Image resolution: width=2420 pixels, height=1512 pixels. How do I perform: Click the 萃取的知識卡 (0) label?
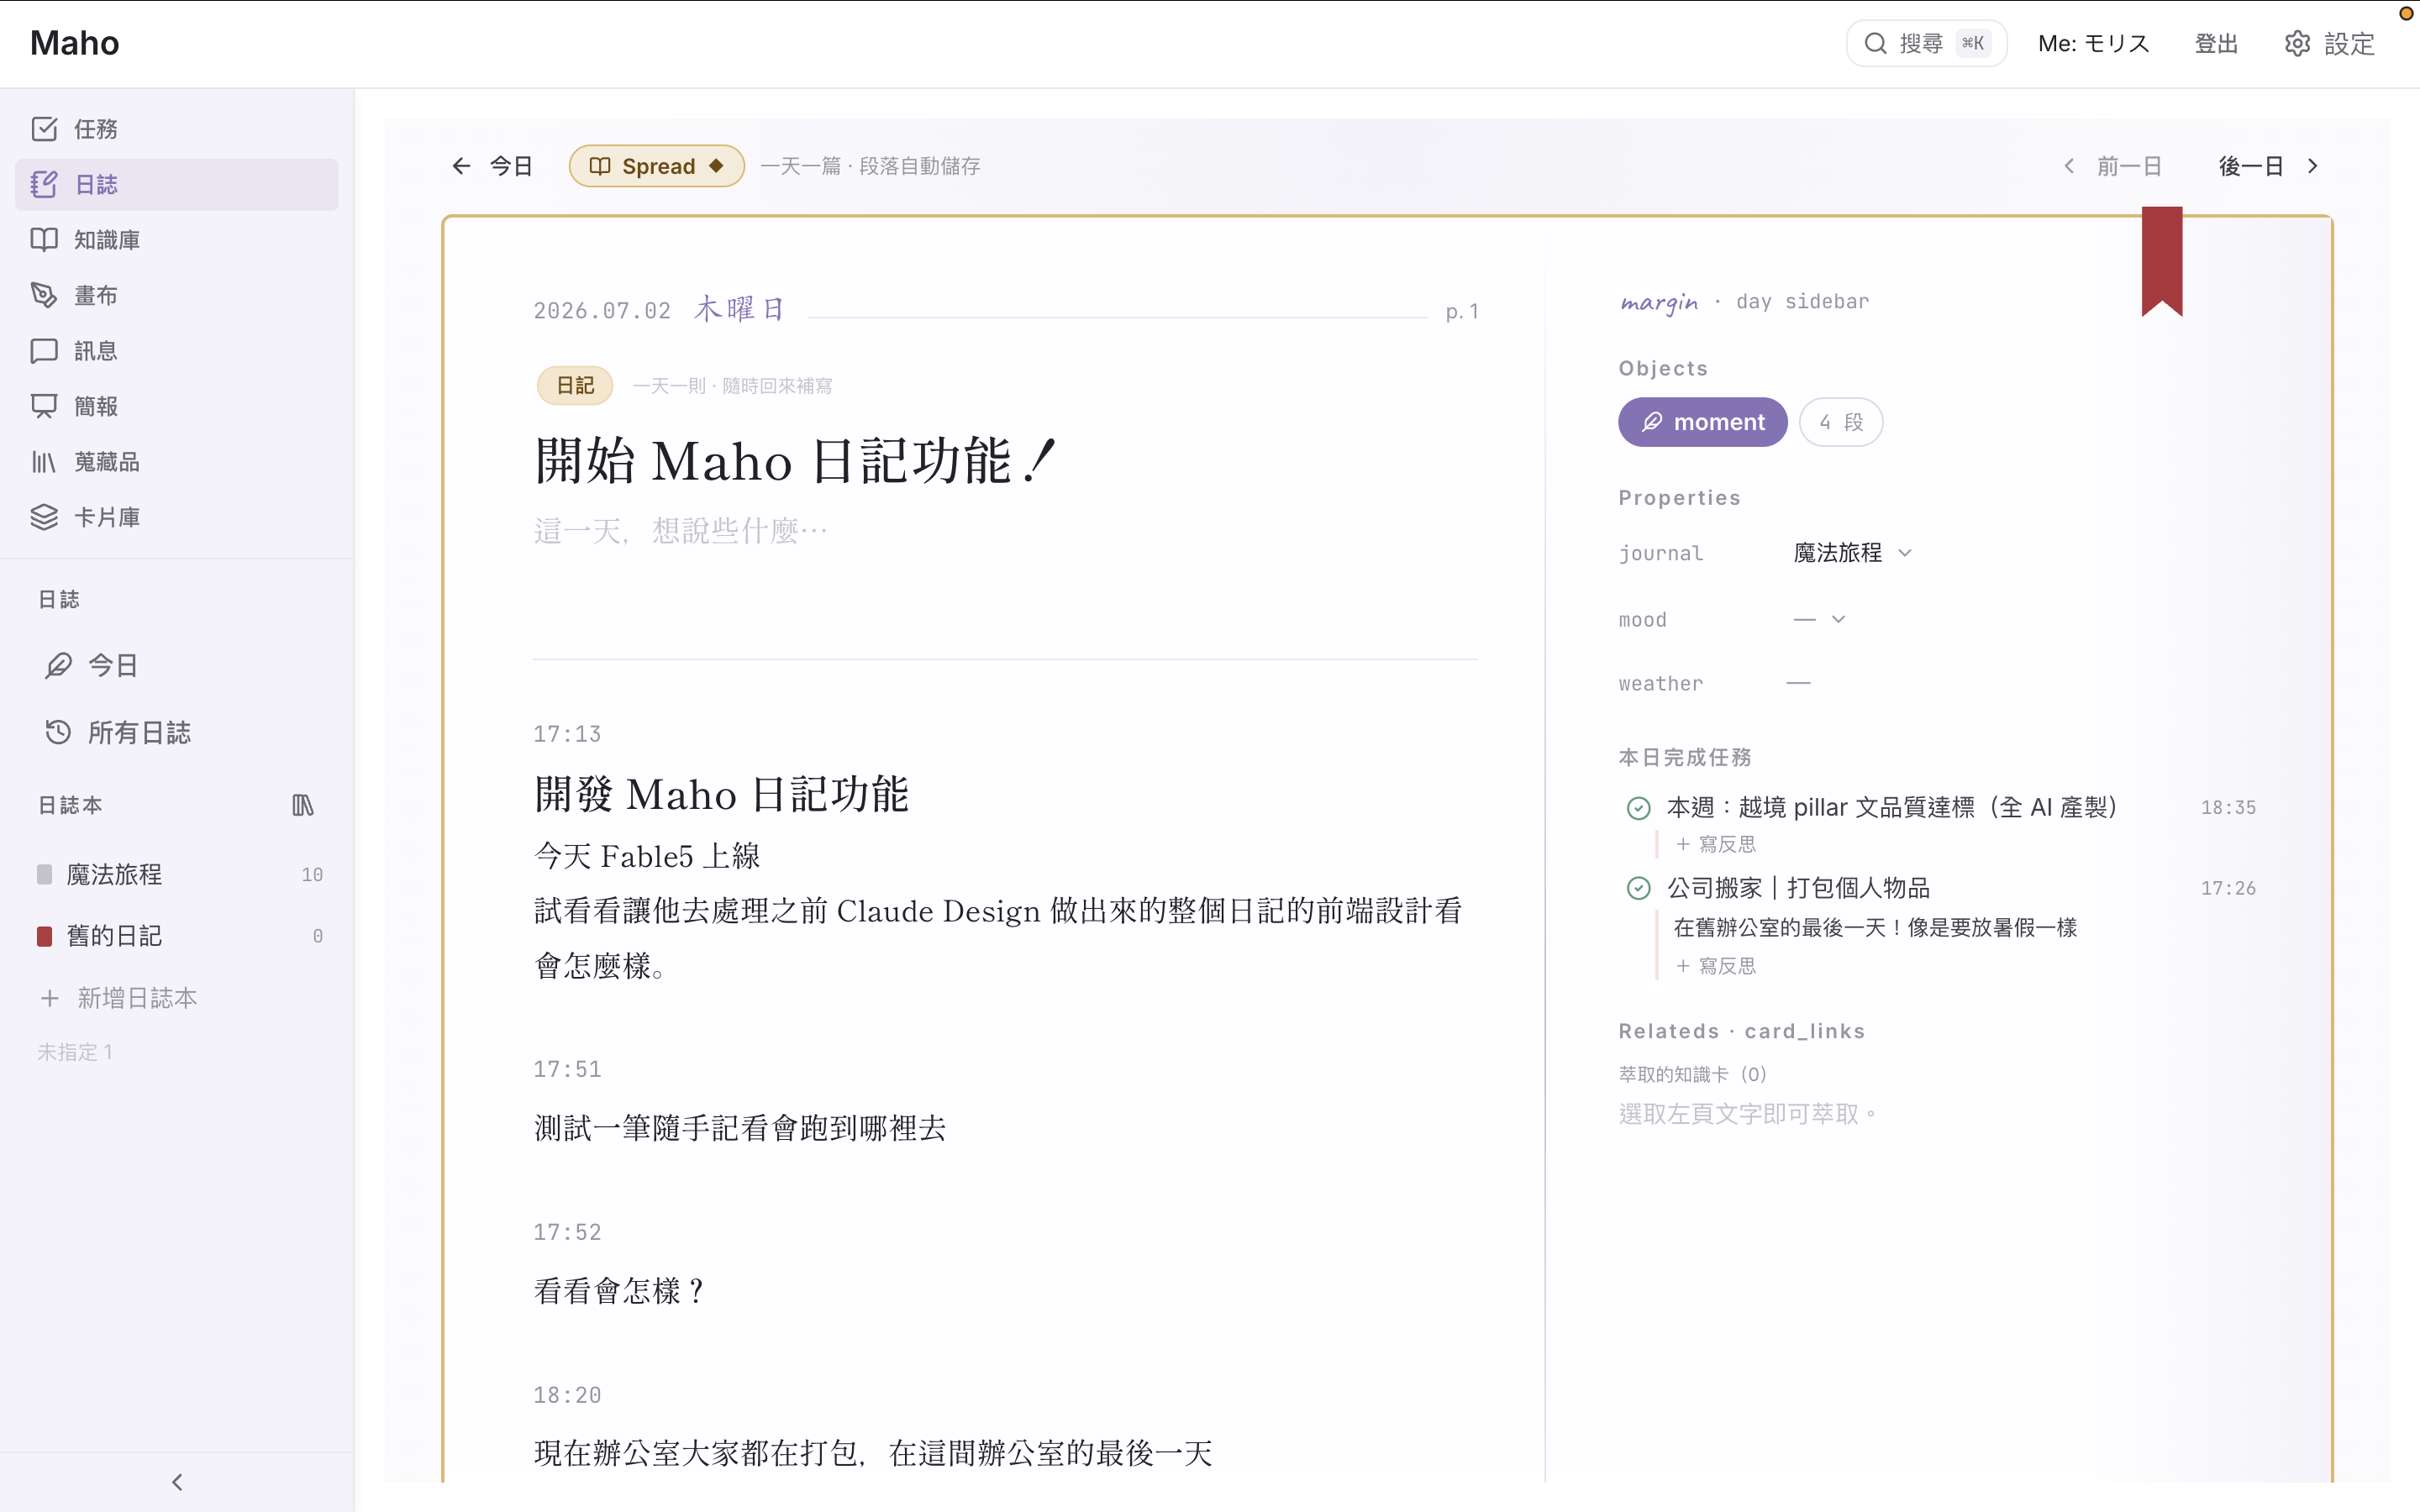pos(1692,1074)
